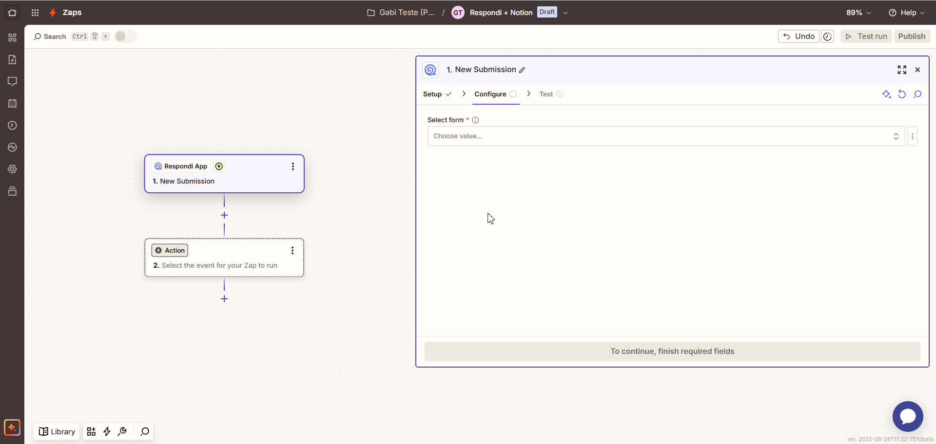Click the Undo button
Viewport: 936px width, 444px height.
(799, 37)
